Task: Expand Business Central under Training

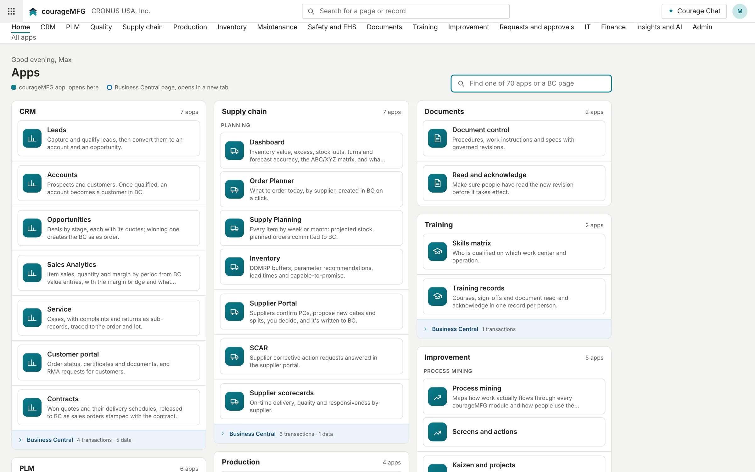Action: point(514,329)
